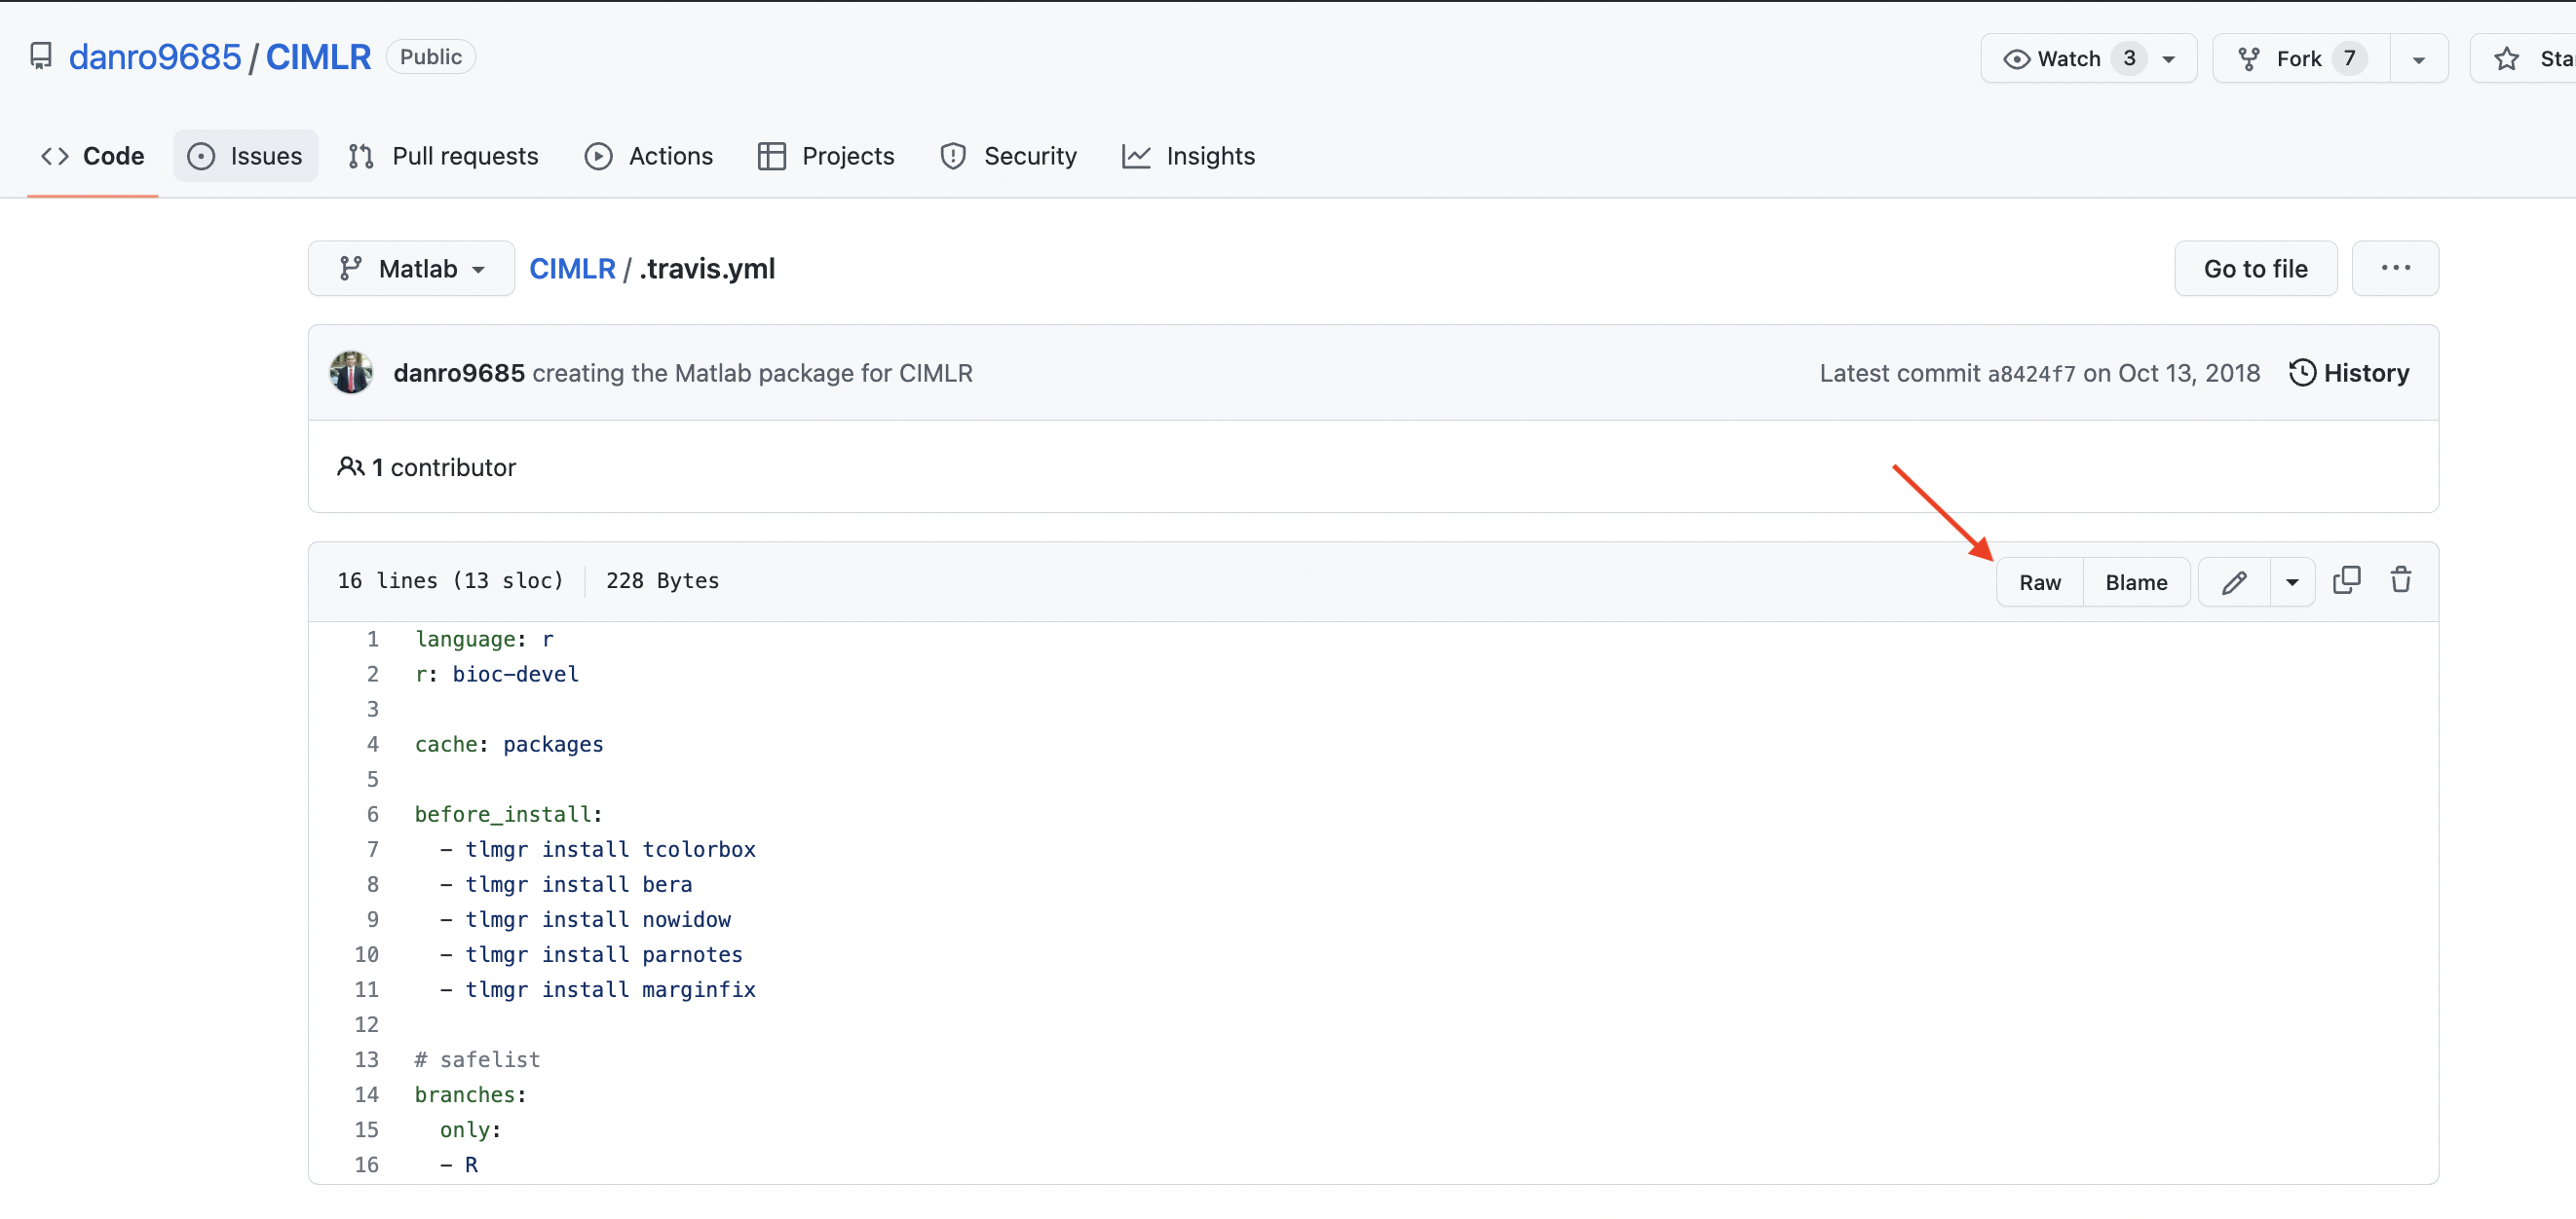Open the commit a8424f7 link
2576x1219 pixels.
click(x=2030, y=374)
